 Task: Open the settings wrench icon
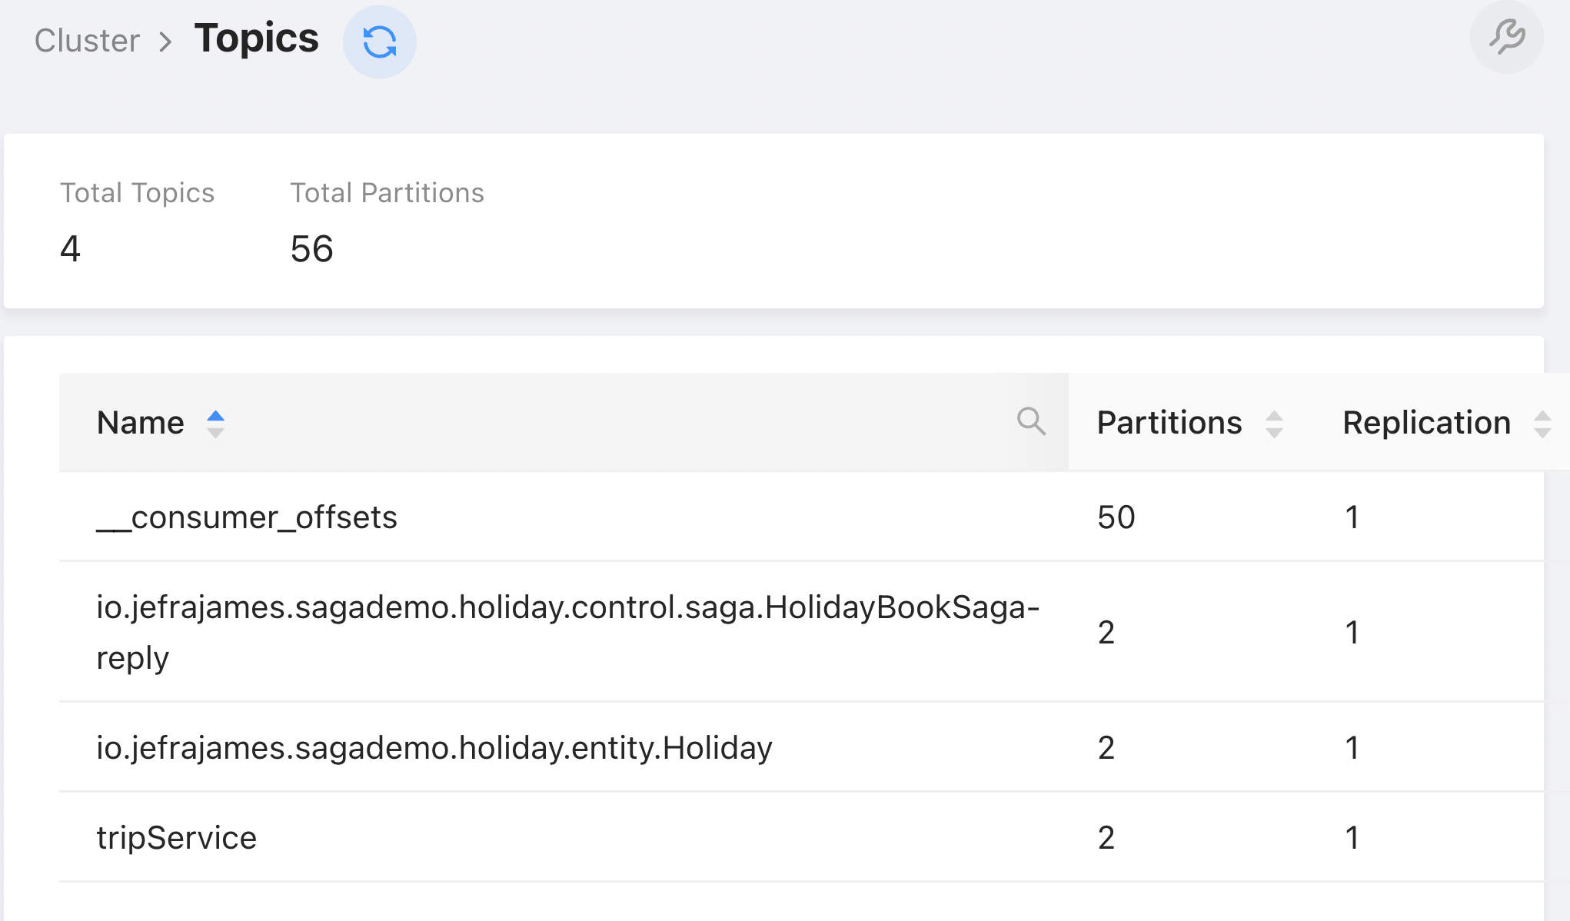tap(1508, 36)
